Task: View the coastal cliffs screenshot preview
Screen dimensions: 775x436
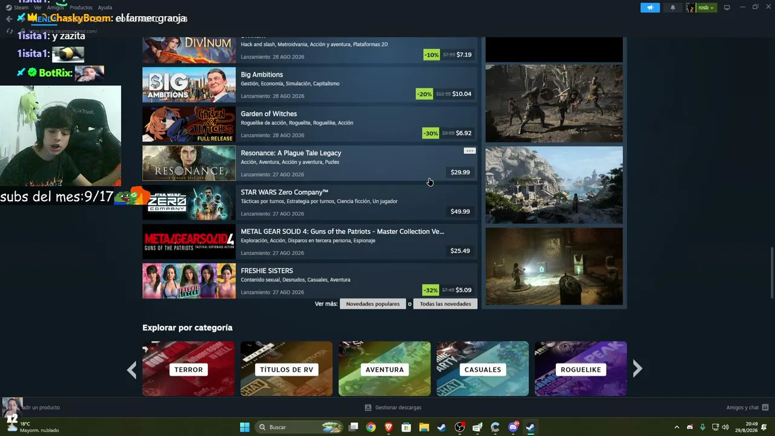Action: [554, 185]
